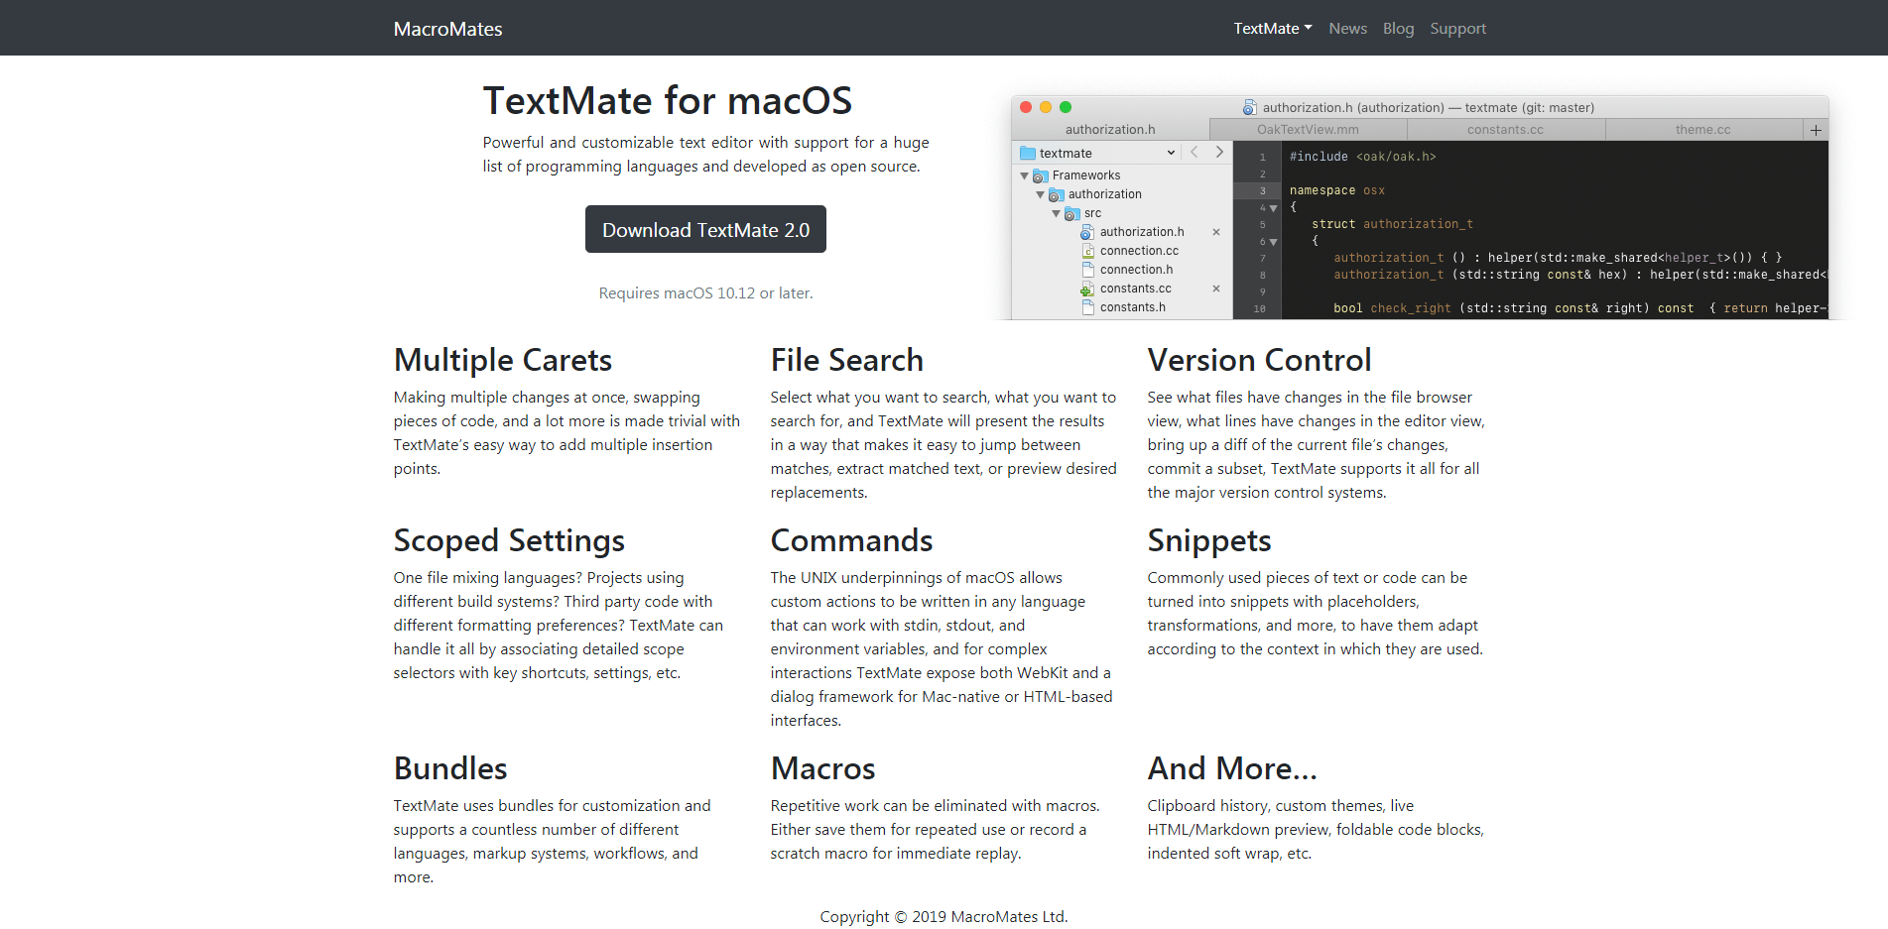Click the yellow minimize window dot
1888x929 pixels.
1046,107
